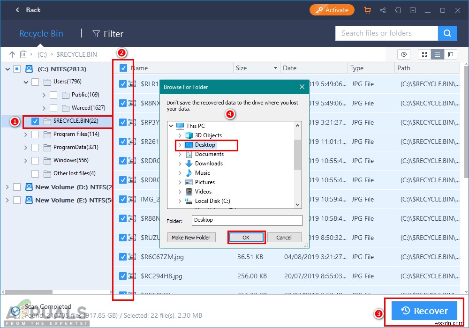
Task: Click the Program Files folder icon
Action: tap(47, 134)
